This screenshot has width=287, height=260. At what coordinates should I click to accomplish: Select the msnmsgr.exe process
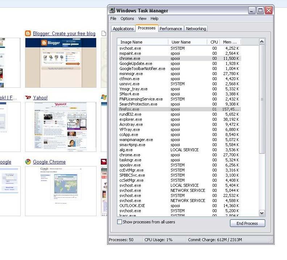[179, 74]
